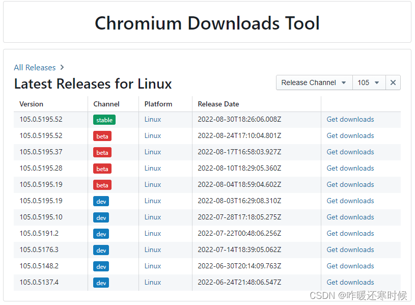Viewport: 415px width, 305px height.
Task: Select the release date 2022-08-04T18:59:04.602Z
Action: pos(239,184)
